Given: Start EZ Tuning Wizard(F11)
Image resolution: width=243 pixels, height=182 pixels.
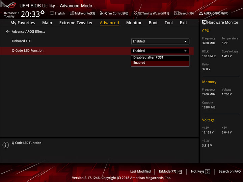Looking at the screenshot, I should point(151,13).
